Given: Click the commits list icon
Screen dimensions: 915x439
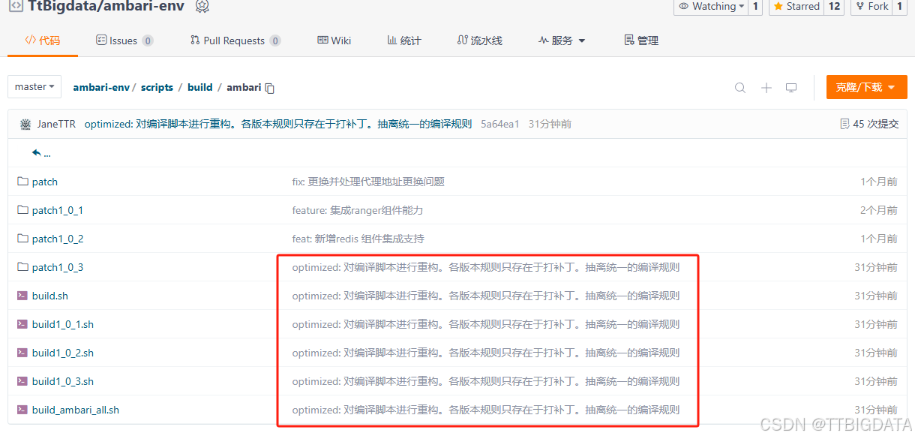Looking at the screenshot, I should (x=845, y=124).
